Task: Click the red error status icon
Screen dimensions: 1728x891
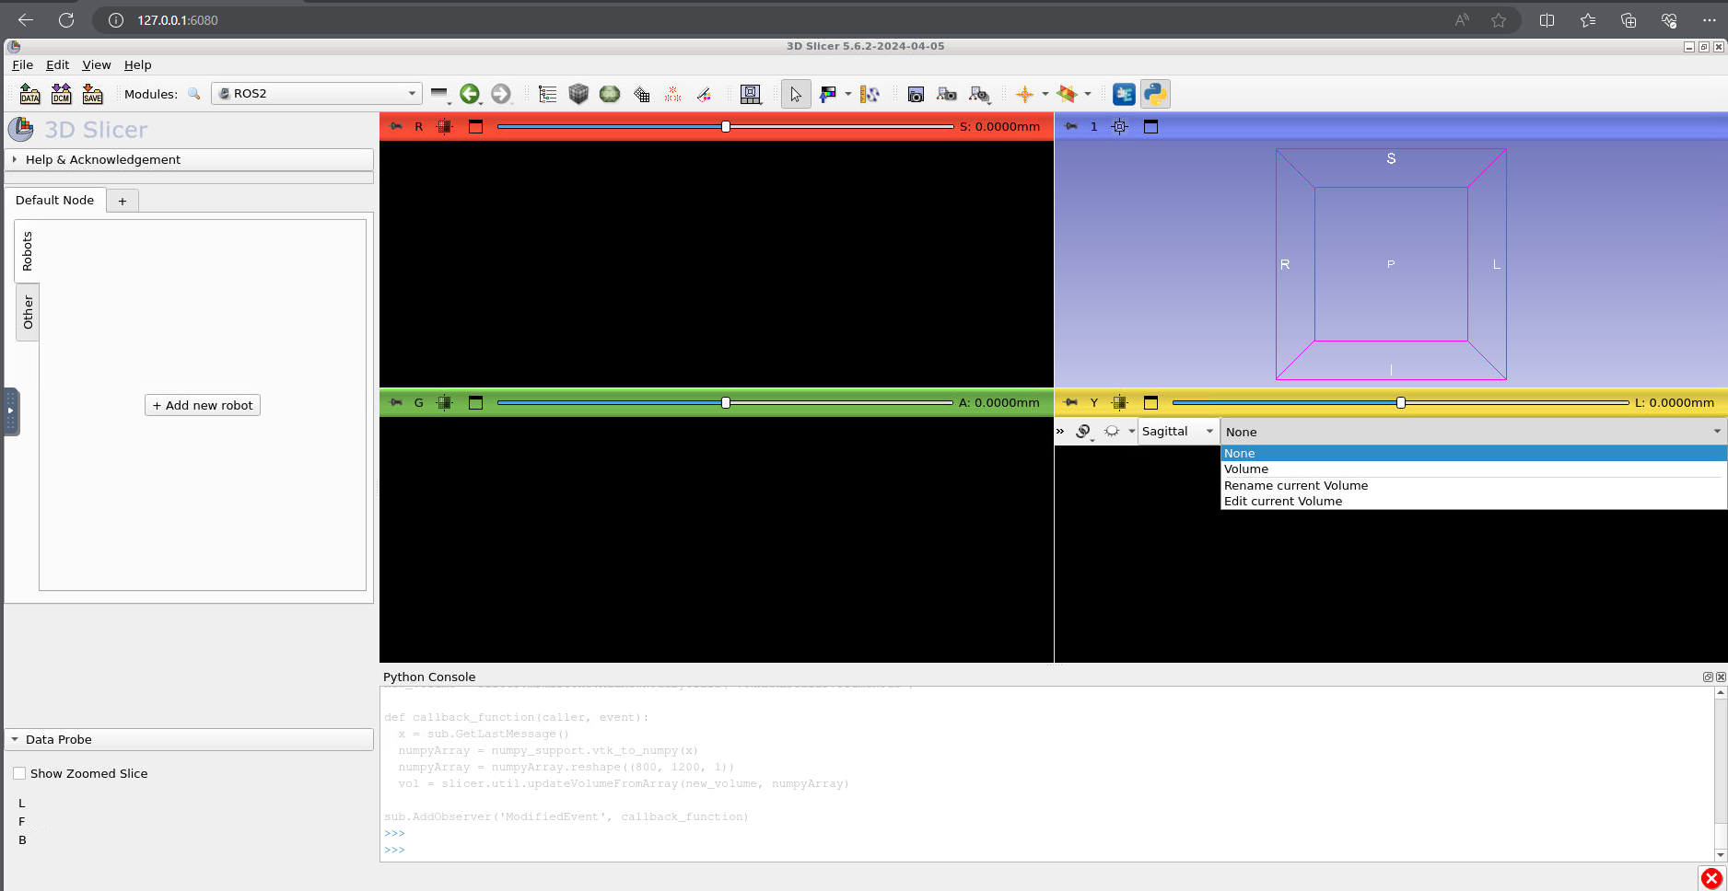Action: (x=1711, y=879)
